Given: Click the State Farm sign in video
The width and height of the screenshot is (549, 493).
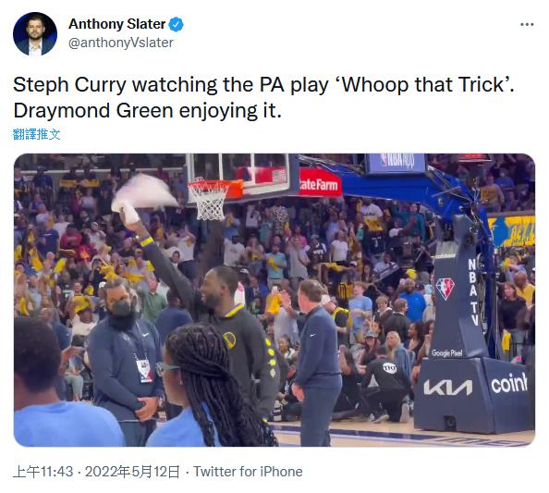Looking at the screenshot, I should coord(319,183).
